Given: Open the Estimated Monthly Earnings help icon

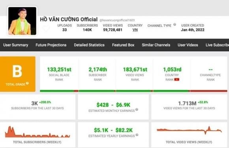Looking at the screenshot, I should point(137,110).
